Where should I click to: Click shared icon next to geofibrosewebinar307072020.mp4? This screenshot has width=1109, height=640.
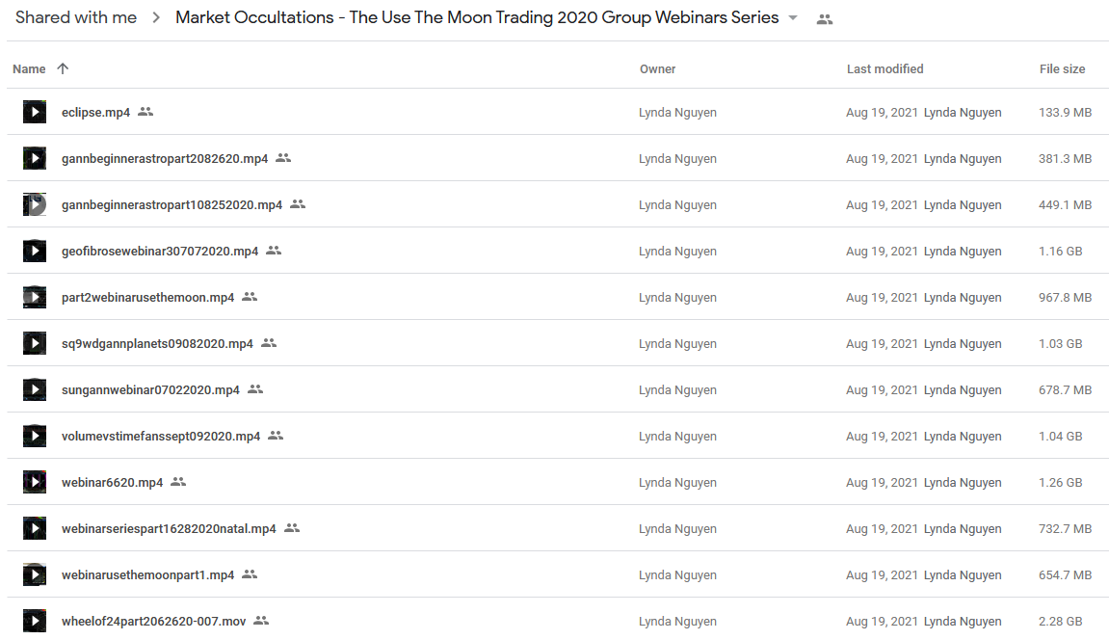coord(274,251)
